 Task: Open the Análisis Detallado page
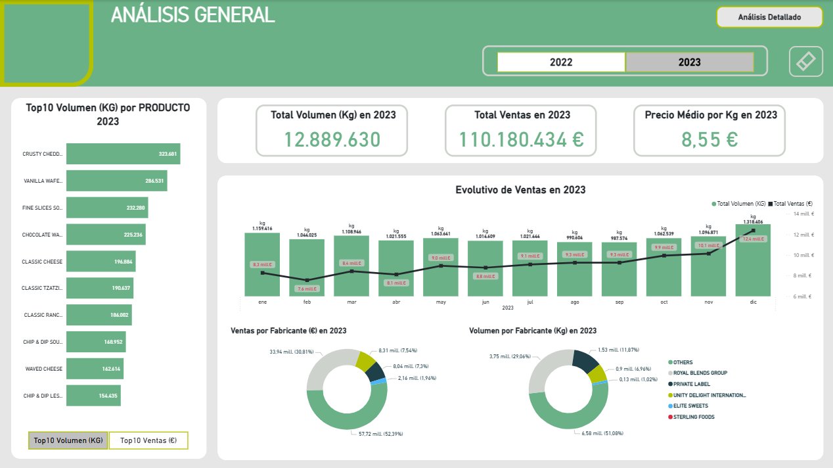coord(769,17)
